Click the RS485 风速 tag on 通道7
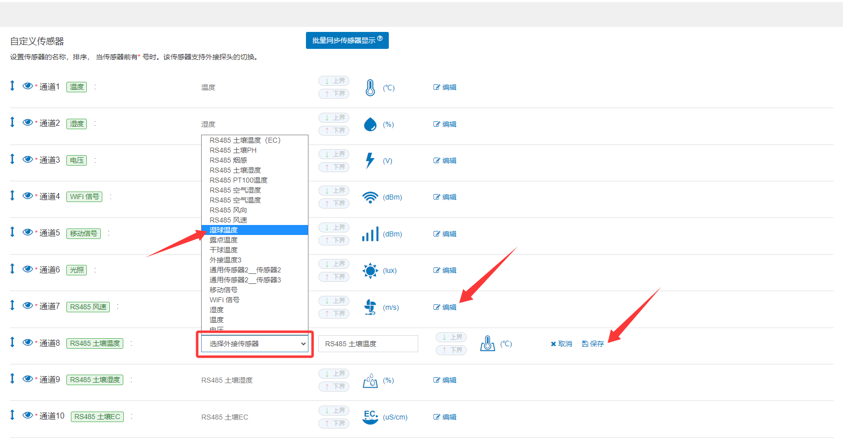Screen dimensions: 843x439 [88, 307]
